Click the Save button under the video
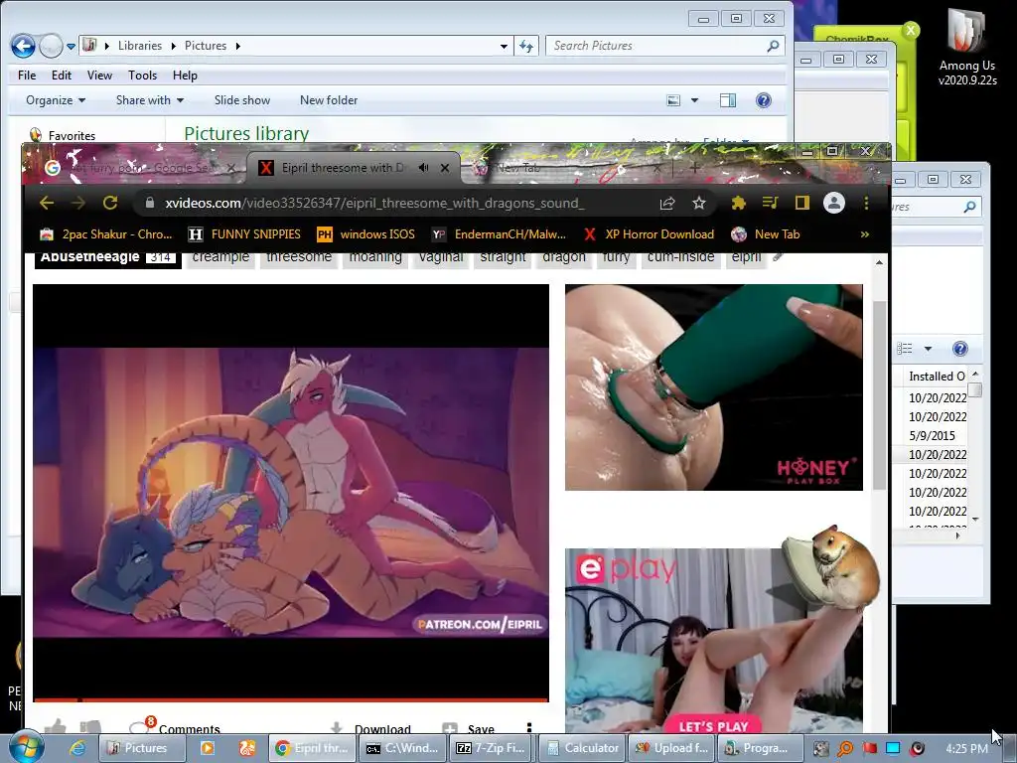1017x763 pixels. [x=468, y=729]
